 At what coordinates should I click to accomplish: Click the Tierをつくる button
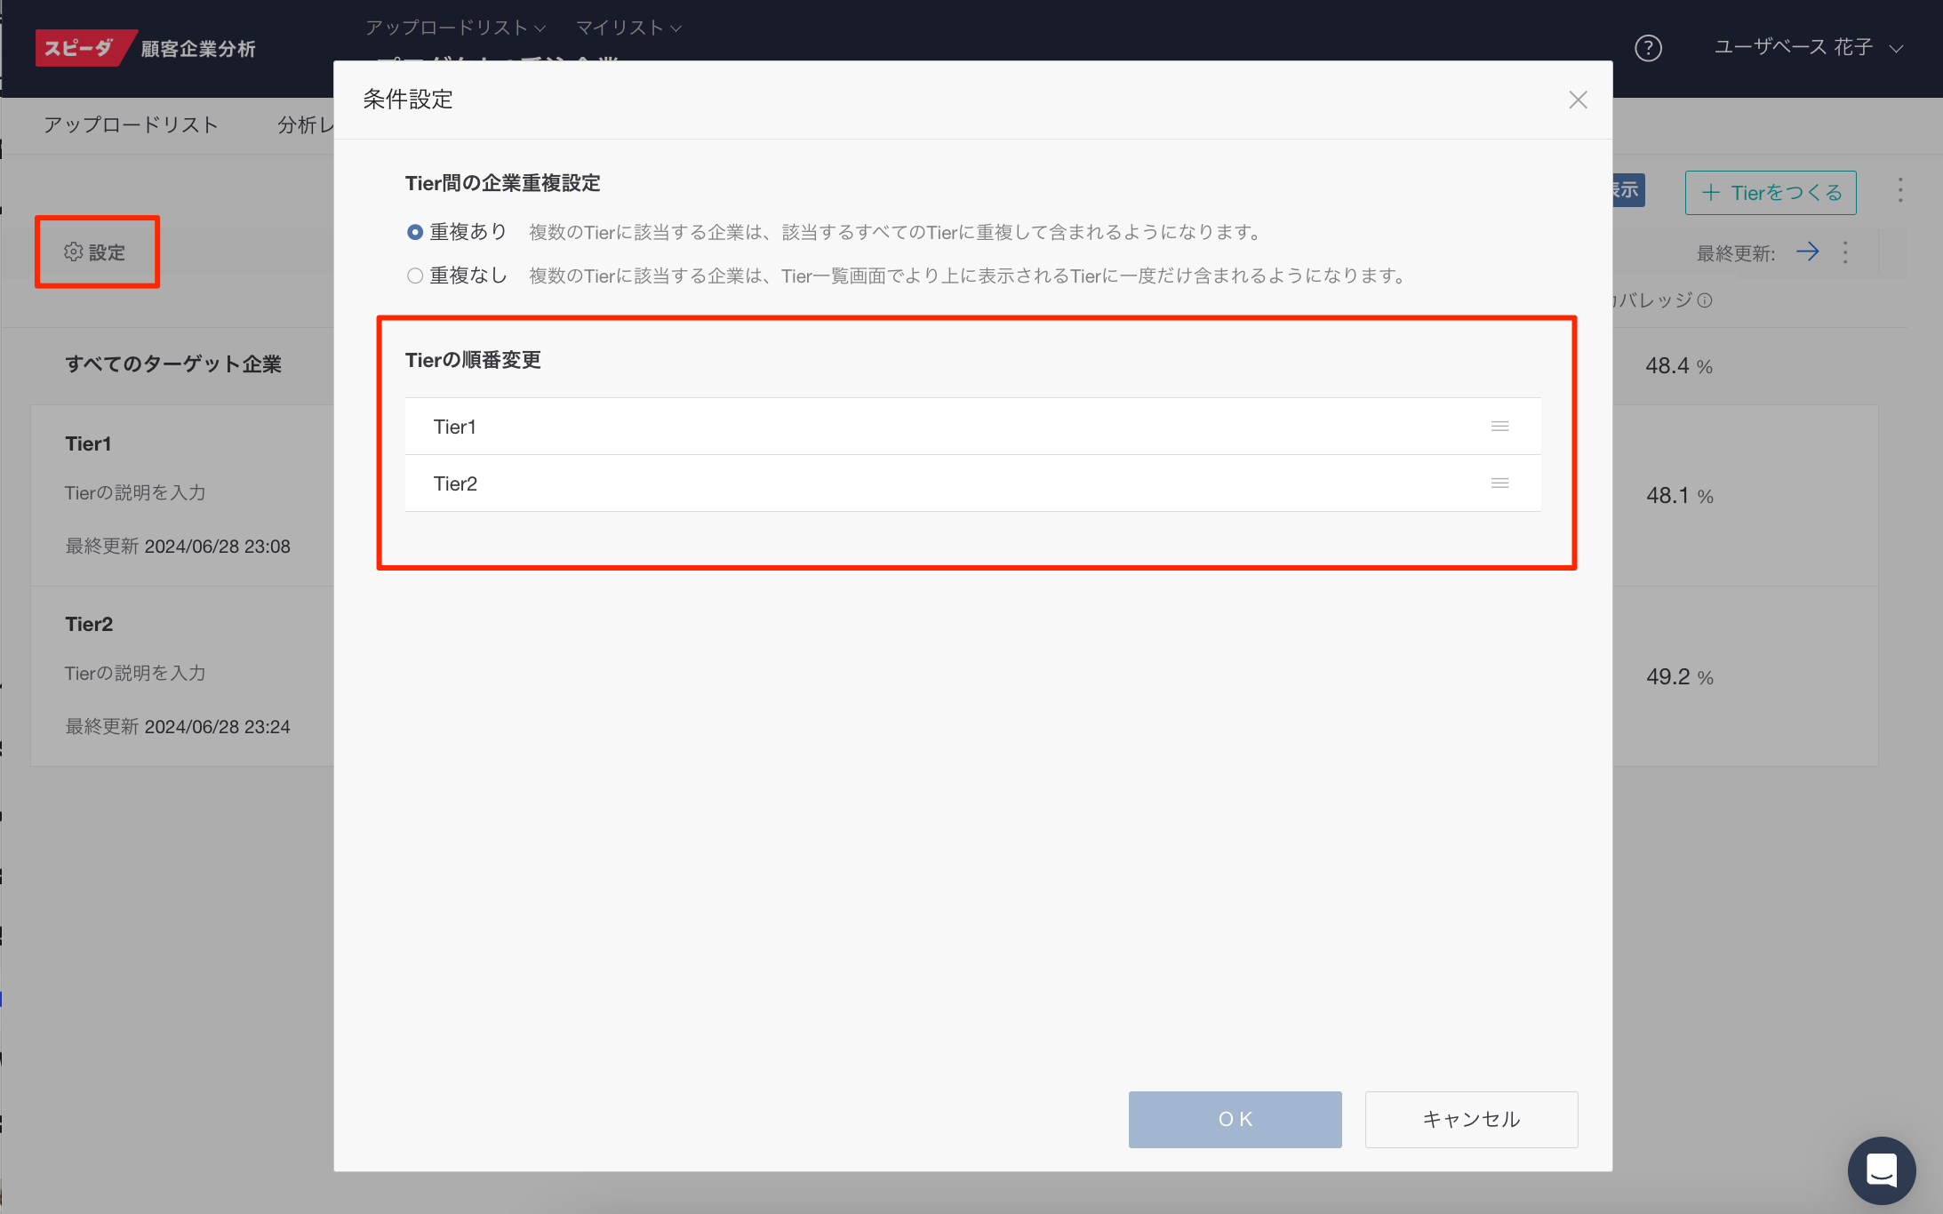[1770, 193]
